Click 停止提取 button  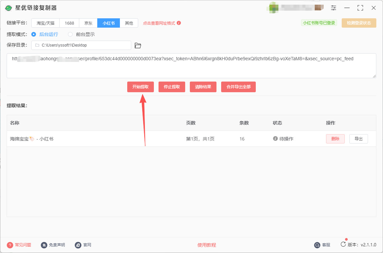(172, 87)
